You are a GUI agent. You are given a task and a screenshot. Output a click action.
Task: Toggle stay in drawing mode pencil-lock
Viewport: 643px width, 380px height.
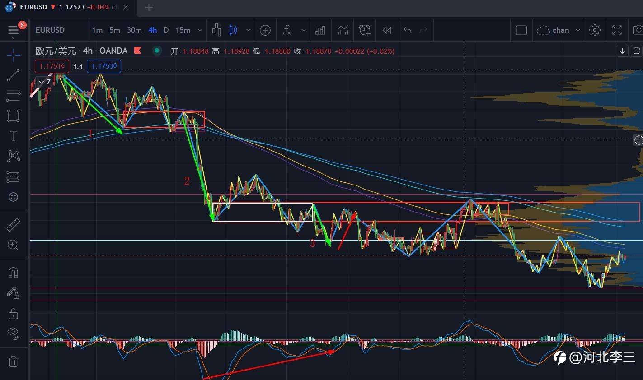14,293
